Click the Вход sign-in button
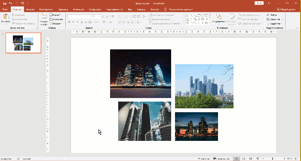Viewport: 301px width, 161px height. point(259,3)
